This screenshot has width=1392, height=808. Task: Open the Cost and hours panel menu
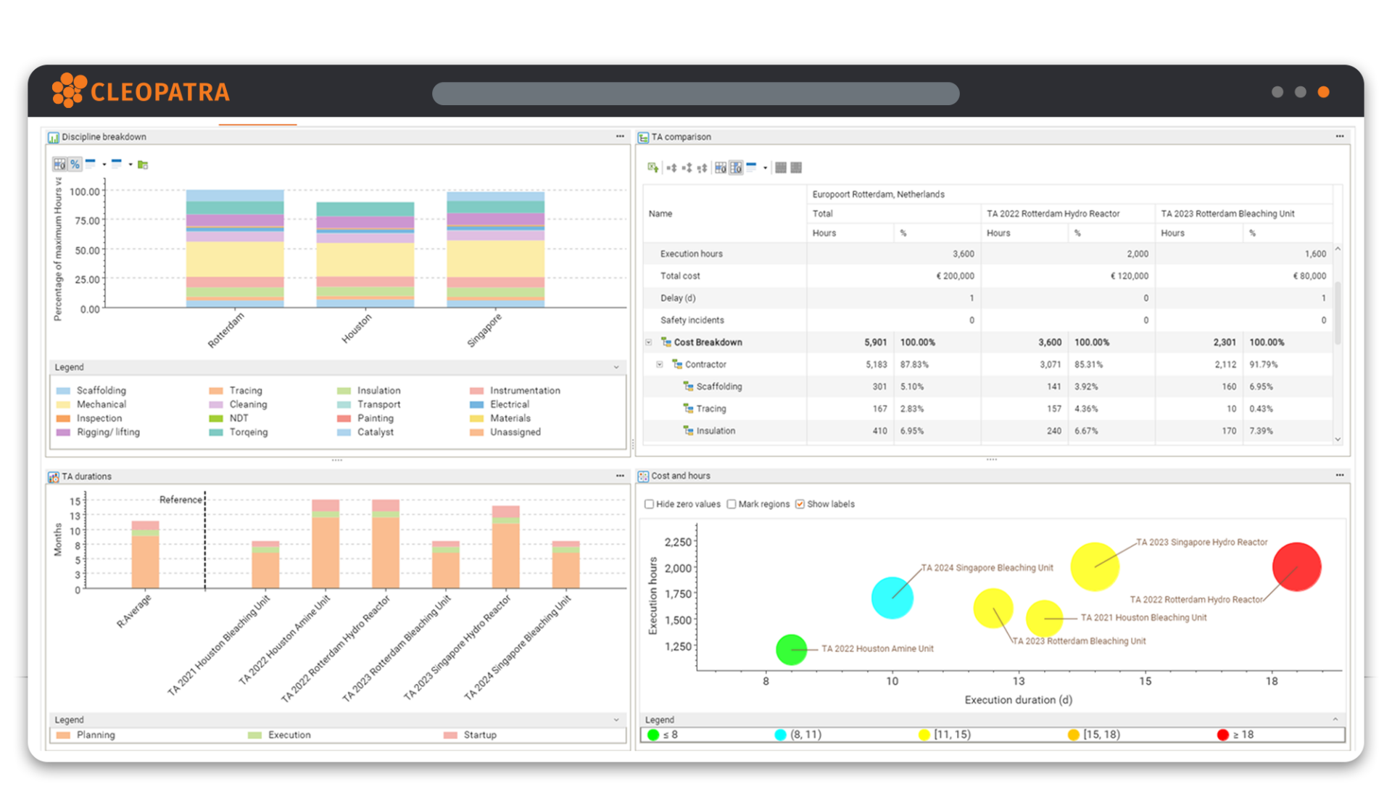tap(1339, 475)
